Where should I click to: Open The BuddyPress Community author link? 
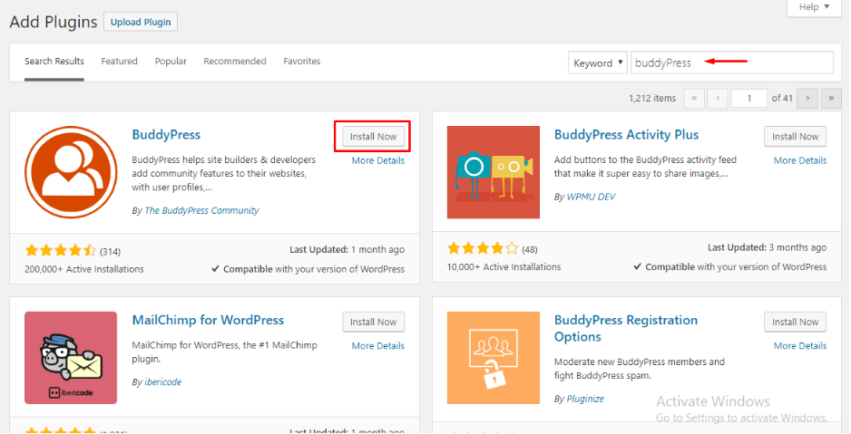click(202, 210)
